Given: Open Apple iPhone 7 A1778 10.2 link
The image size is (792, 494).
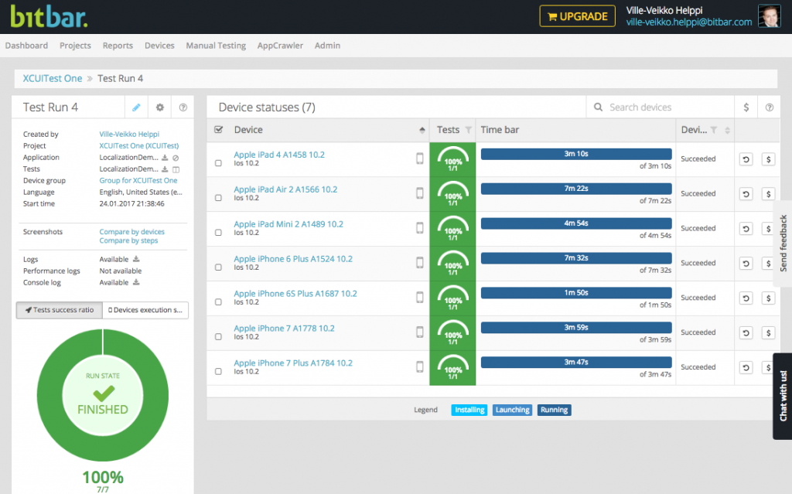Looking at the screenshot, I should tap(284, 329).
